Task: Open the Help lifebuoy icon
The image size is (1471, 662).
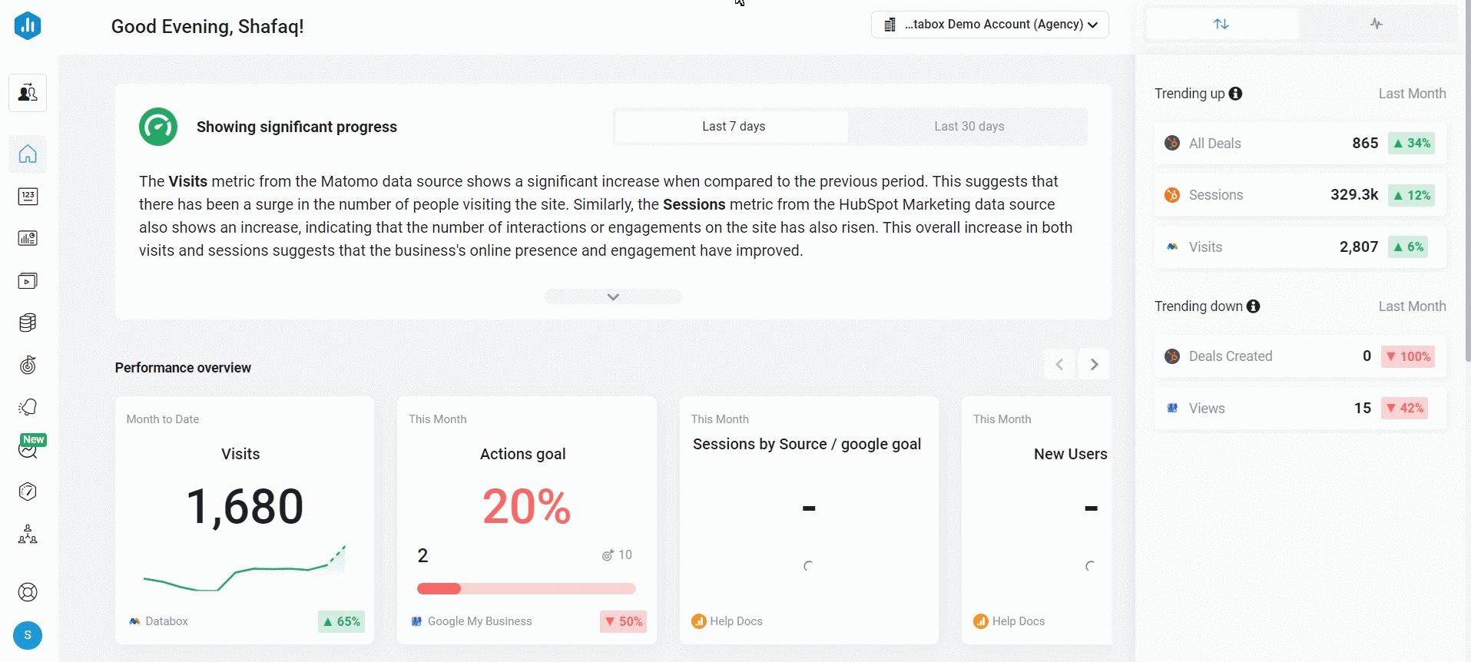Action: coord(28,591)
